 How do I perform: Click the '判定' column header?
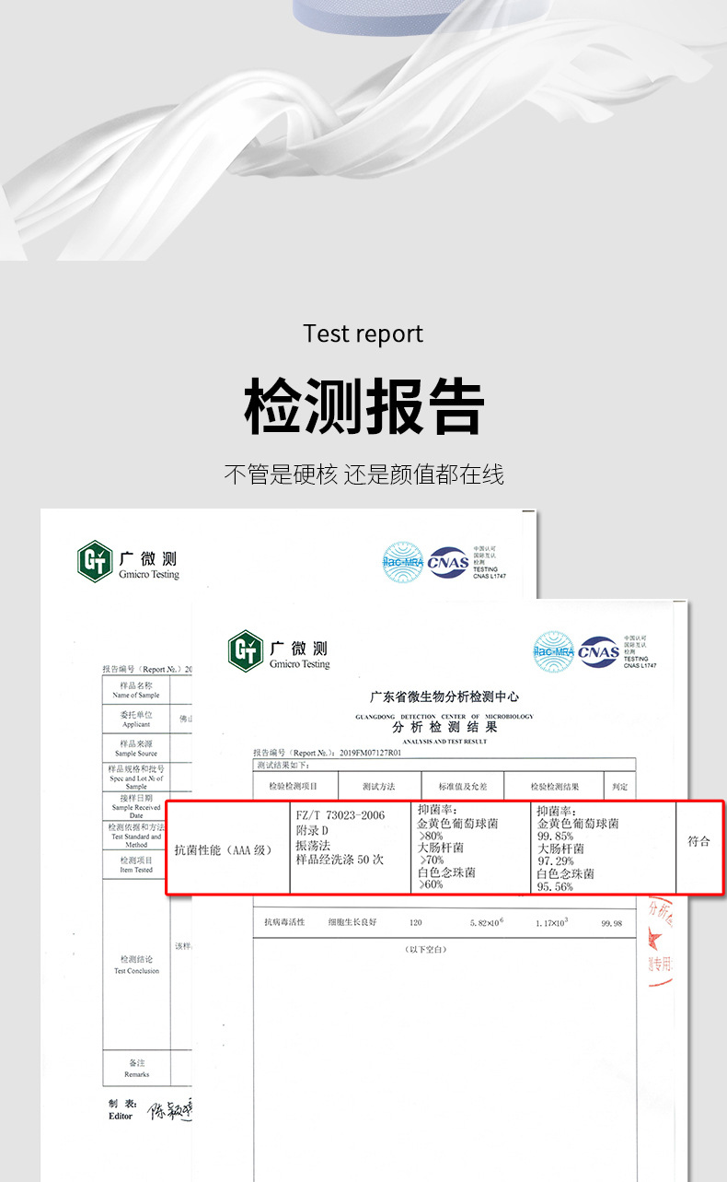(x=620, y=786)
